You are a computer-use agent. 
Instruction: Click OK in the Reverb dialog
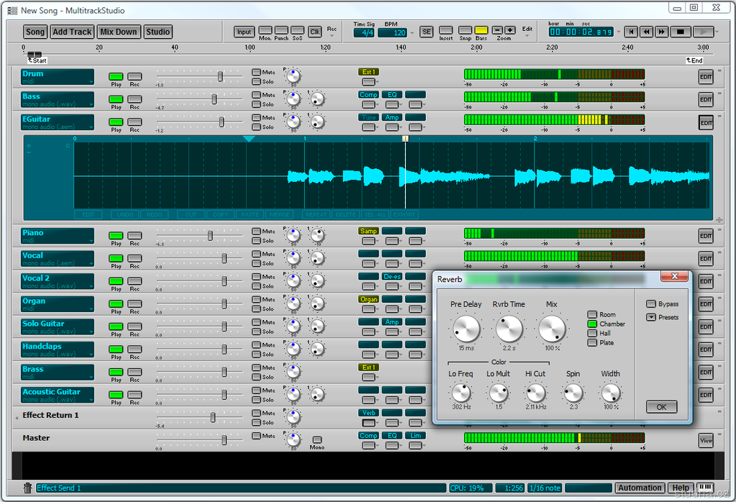click(x=661, y=407)
